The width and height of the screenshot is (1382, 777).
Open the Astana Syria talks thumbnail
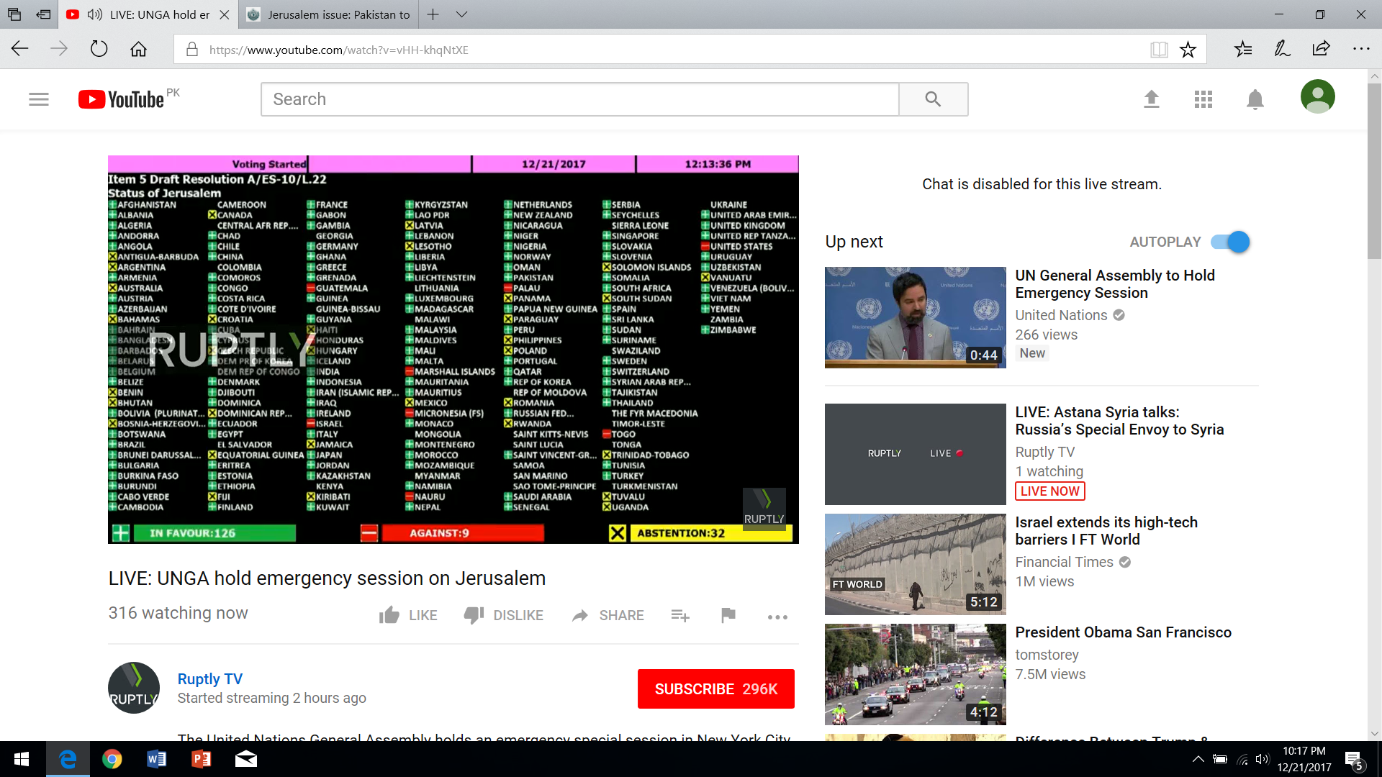pos(916,454)
